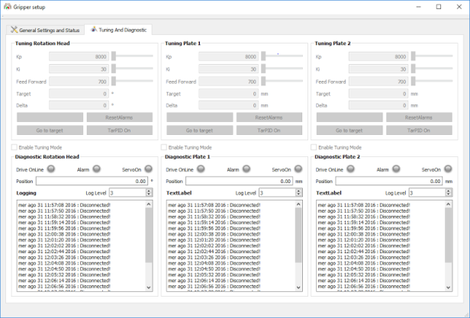
Task: Switch to General Settings and Status tab
Action: 44,30
